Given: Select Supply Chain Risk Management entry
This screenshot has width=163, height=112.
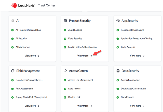Looking at the screenshot, I should coord(31,97).
